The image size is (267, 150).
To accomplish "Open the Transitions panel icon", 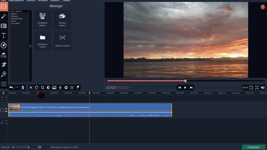I will pyautogui.click(x=4, y=26).
